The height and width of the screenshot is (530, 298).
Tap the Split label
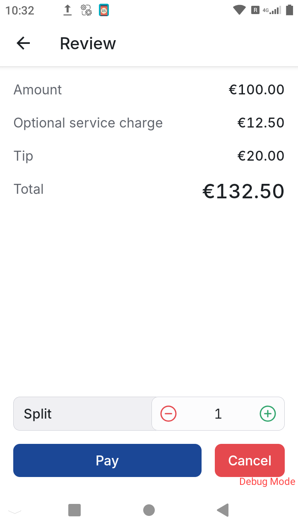38,414
